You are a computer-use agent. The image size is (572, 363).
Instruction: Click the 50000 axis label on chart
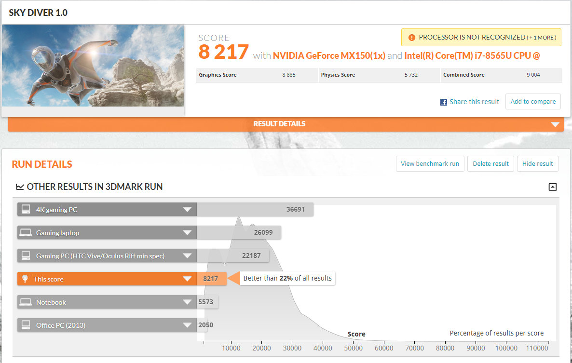[353, 348]
